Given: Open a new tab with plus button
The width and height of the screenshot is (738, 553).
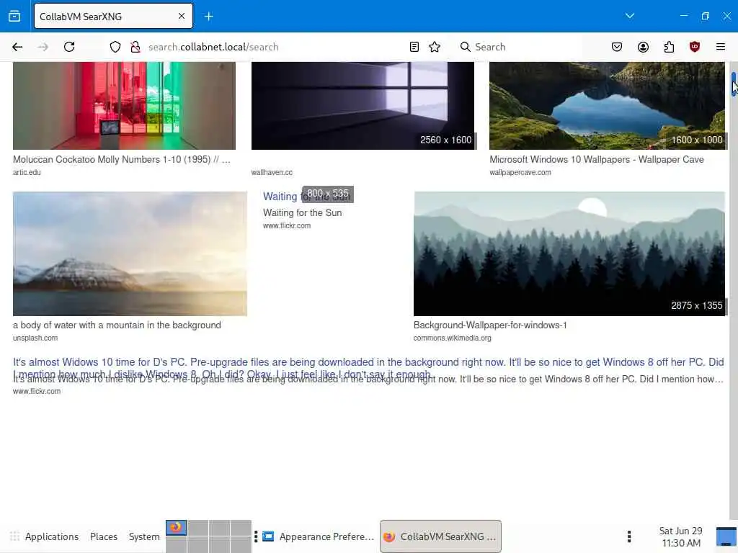Looking at the screenshot, I should click(x=208, y=17).
